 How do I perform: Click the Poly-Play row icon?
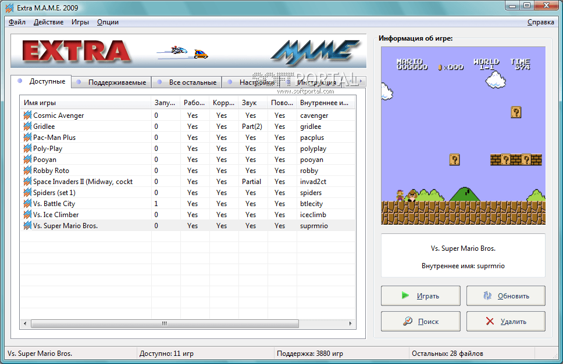tap(27, 148)
